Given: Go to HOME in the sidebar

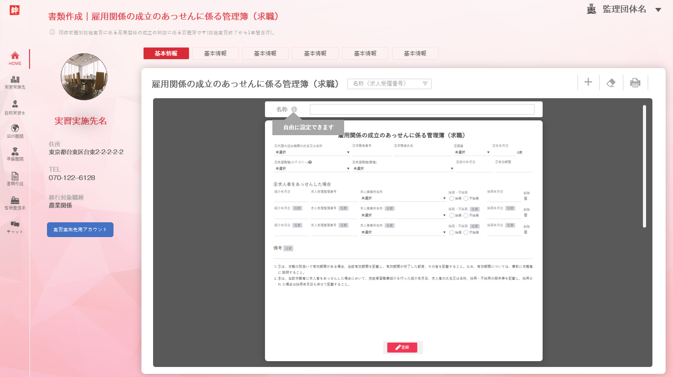Looking at the screenshot, I should (x=15, y=58).
